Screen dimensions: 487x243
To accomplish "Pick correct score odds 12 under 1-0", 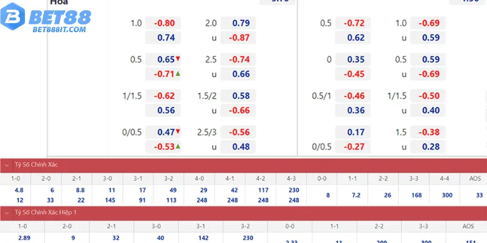I will tap(20, 200).
